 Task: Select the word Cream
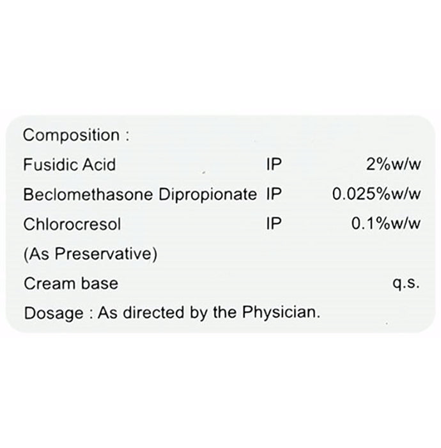point(49,284)
